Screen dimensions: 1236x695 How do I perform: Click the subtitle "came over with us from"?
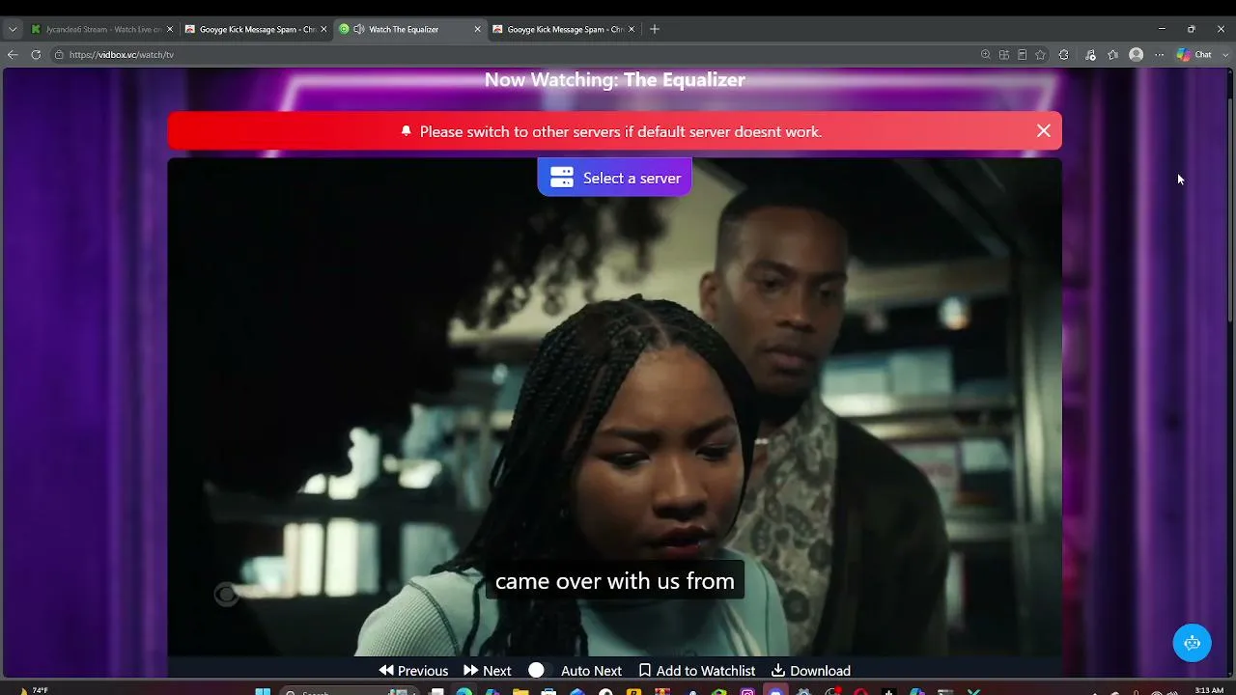pyautogui.click(x=615, y=581)
